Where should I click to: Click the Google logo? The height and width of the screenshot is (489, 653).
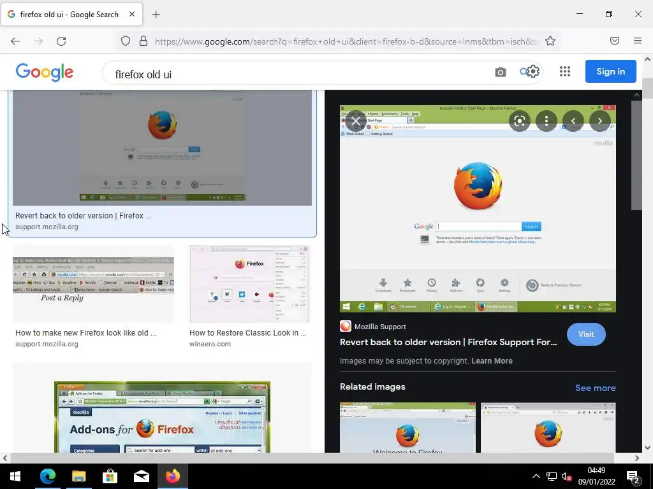[45, 73]
